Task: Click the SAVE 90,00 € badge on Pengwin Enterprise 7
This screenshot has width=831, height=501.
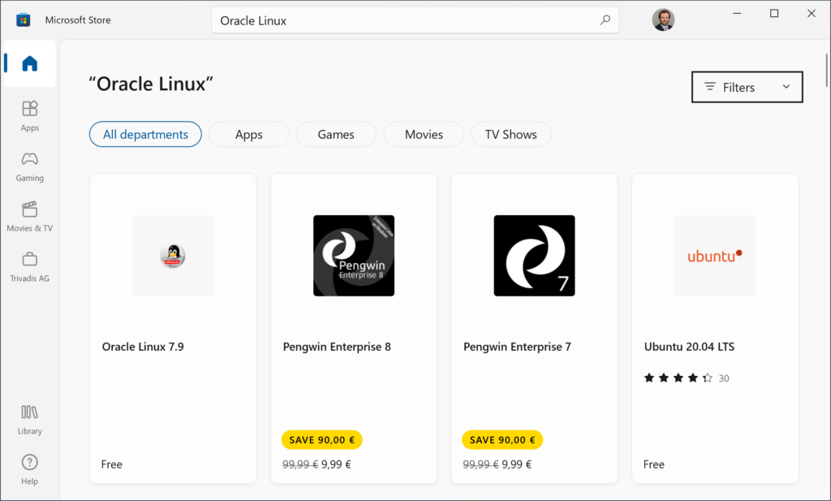Action: click(502, 439)
